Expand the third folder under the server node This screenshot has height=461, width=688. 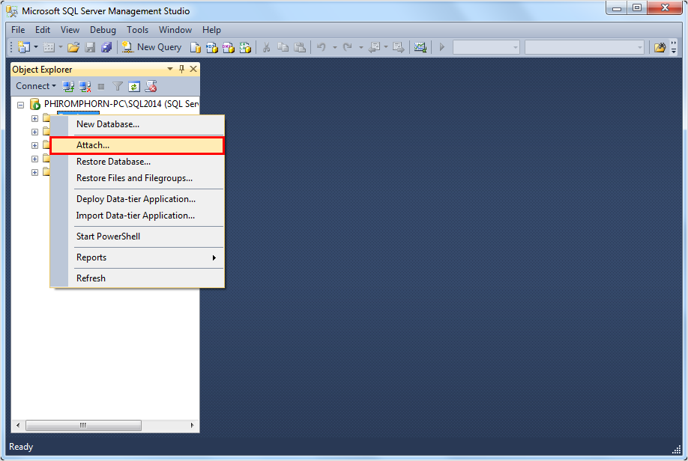click(x=34, y=145)
